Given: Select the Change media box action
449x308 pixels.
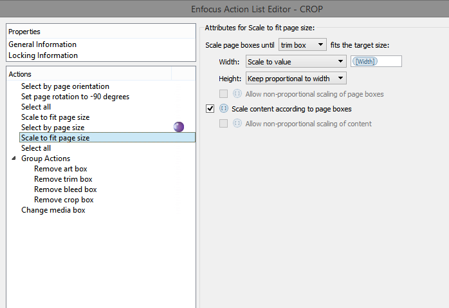Looking at the screenshot, I should click(x=53, y=210).
